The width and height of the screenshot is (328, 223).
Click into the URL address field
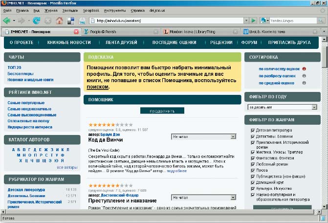pyautogui.click(x=166, y=21)
